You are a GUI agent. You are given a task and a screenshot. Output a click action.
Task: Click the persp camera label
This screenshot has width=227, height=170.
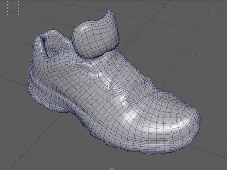click(112, 169)
